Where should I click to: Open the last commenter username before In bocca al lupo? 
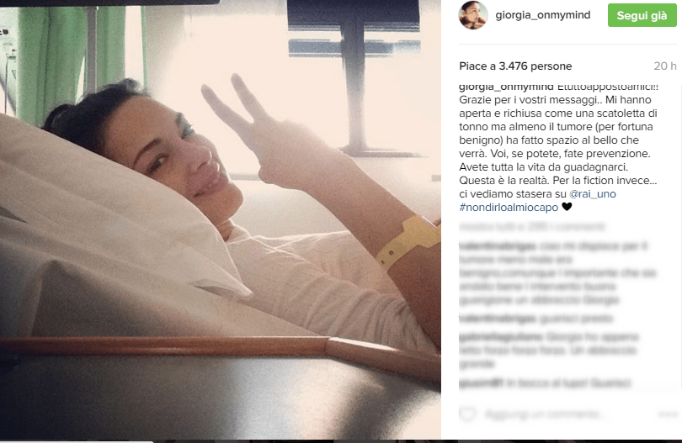pyautogui.click(x=481, y=383)
